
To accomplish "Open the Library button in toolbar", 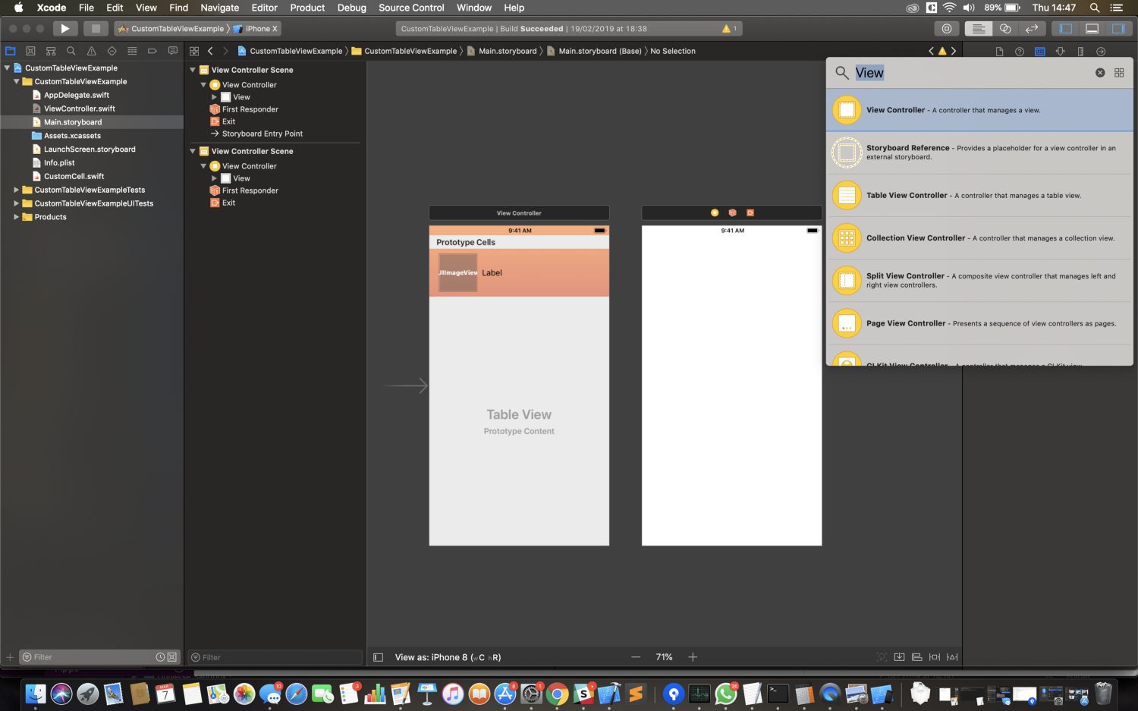I will coord(946,29).
